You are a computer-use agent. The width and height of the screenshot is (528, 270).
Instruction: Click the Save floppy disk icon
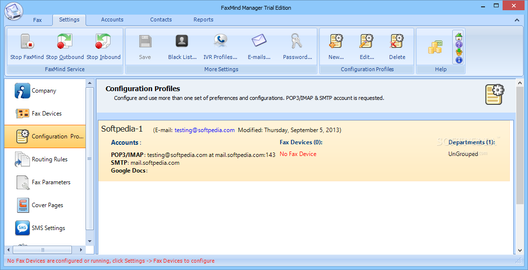145,41
